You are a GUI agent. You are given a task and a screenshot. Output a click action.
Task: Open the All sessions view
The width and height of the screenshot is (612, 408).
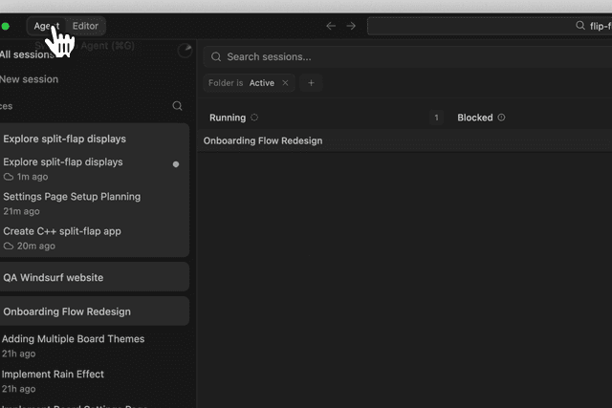click(x=27, y=54)
